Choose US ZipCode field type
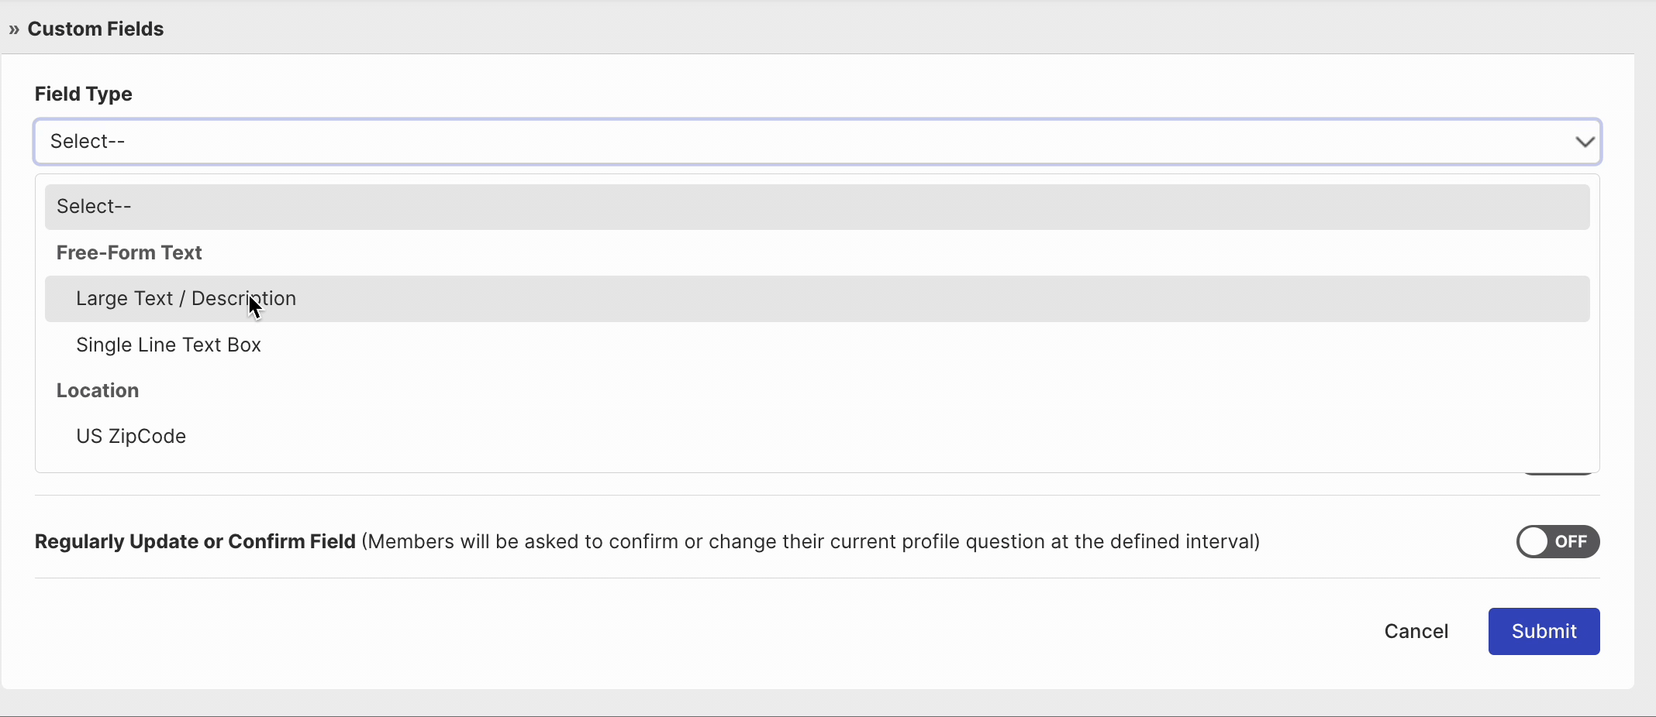The height and width of the screenshot is (717, 1656). 131,437
